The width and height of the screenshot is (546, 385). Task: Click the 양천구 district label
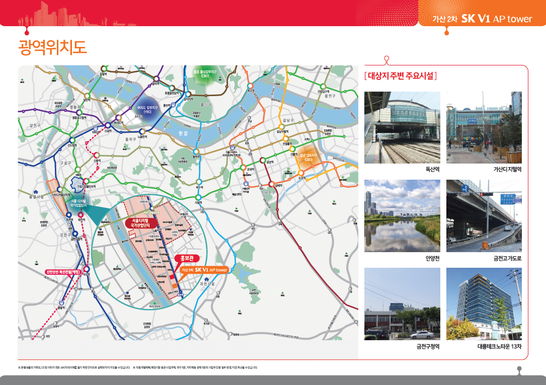point(35,125)
